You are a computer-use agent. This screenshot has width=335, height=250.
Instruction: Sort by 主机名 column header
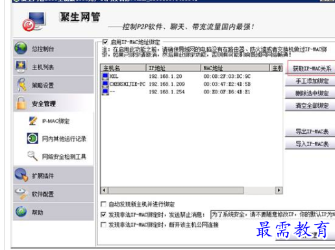[123, 68]
